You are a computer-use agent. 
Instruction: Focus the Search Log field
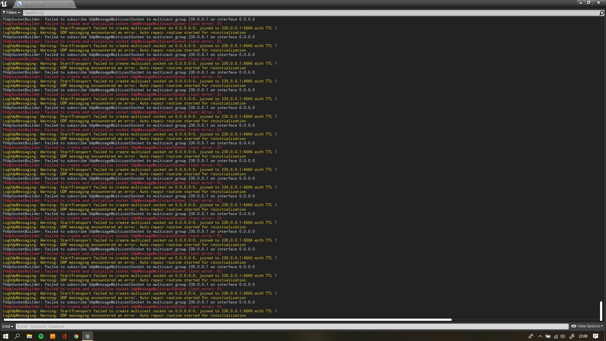[x=311, y=13]
